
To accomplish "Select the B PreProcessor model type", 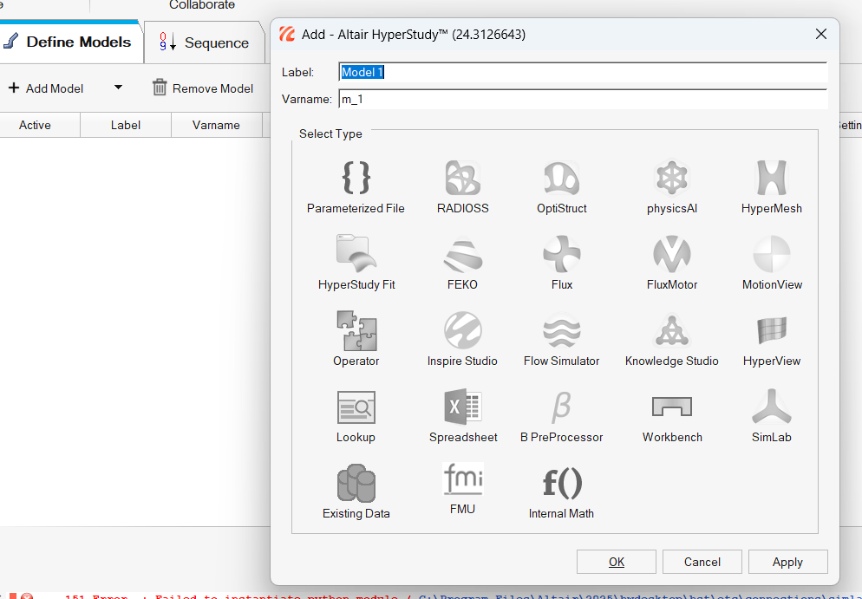I will coord(561,416).
